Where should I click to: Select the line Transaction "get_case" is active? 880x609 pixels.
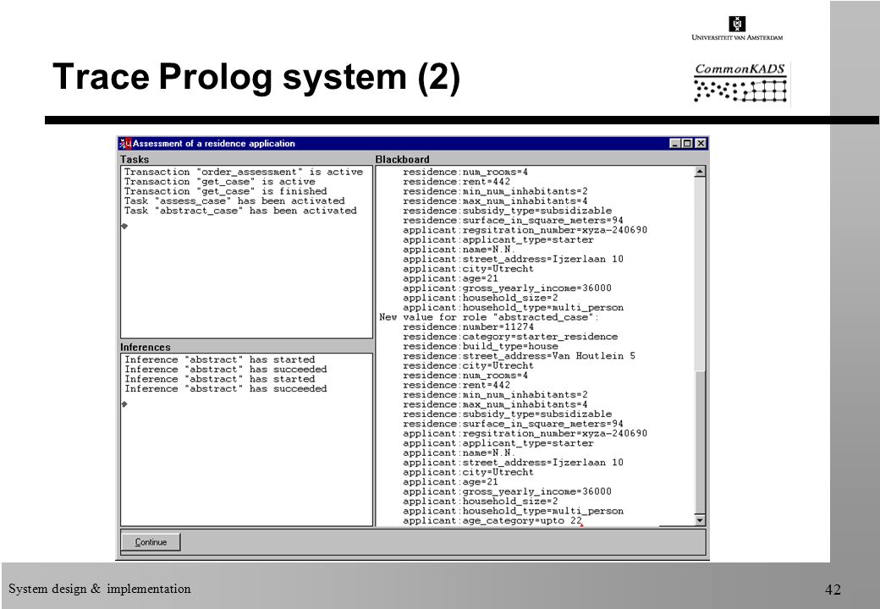point(219,182)
